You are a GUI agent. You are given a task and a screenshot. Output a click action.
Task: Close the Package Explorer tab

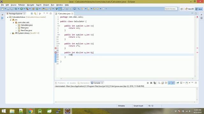pos(24,13)
